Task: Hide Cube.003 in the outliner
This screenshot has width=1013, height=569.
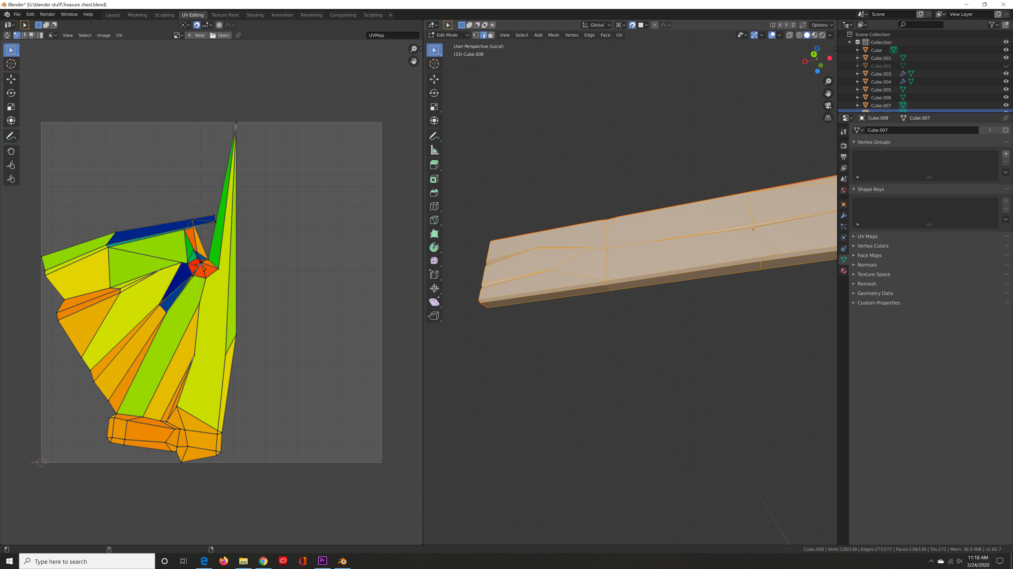Action: click(1006, 74)
